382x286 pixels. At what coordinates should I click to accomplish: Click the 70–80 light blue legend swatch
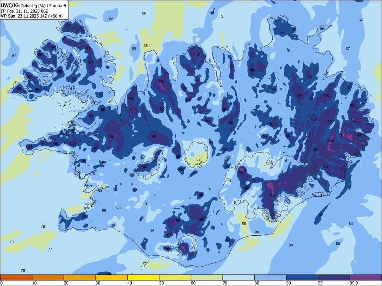coord(239,278)
